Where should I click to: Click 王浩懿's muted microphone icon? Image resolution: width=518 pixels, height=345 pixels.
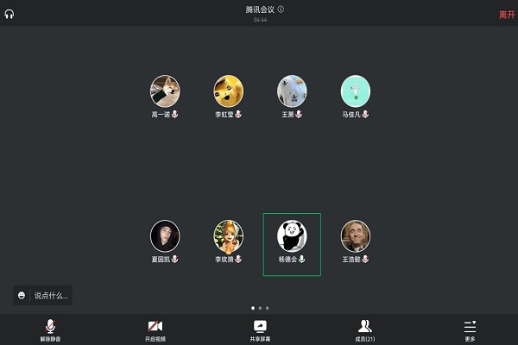(365, 259)
